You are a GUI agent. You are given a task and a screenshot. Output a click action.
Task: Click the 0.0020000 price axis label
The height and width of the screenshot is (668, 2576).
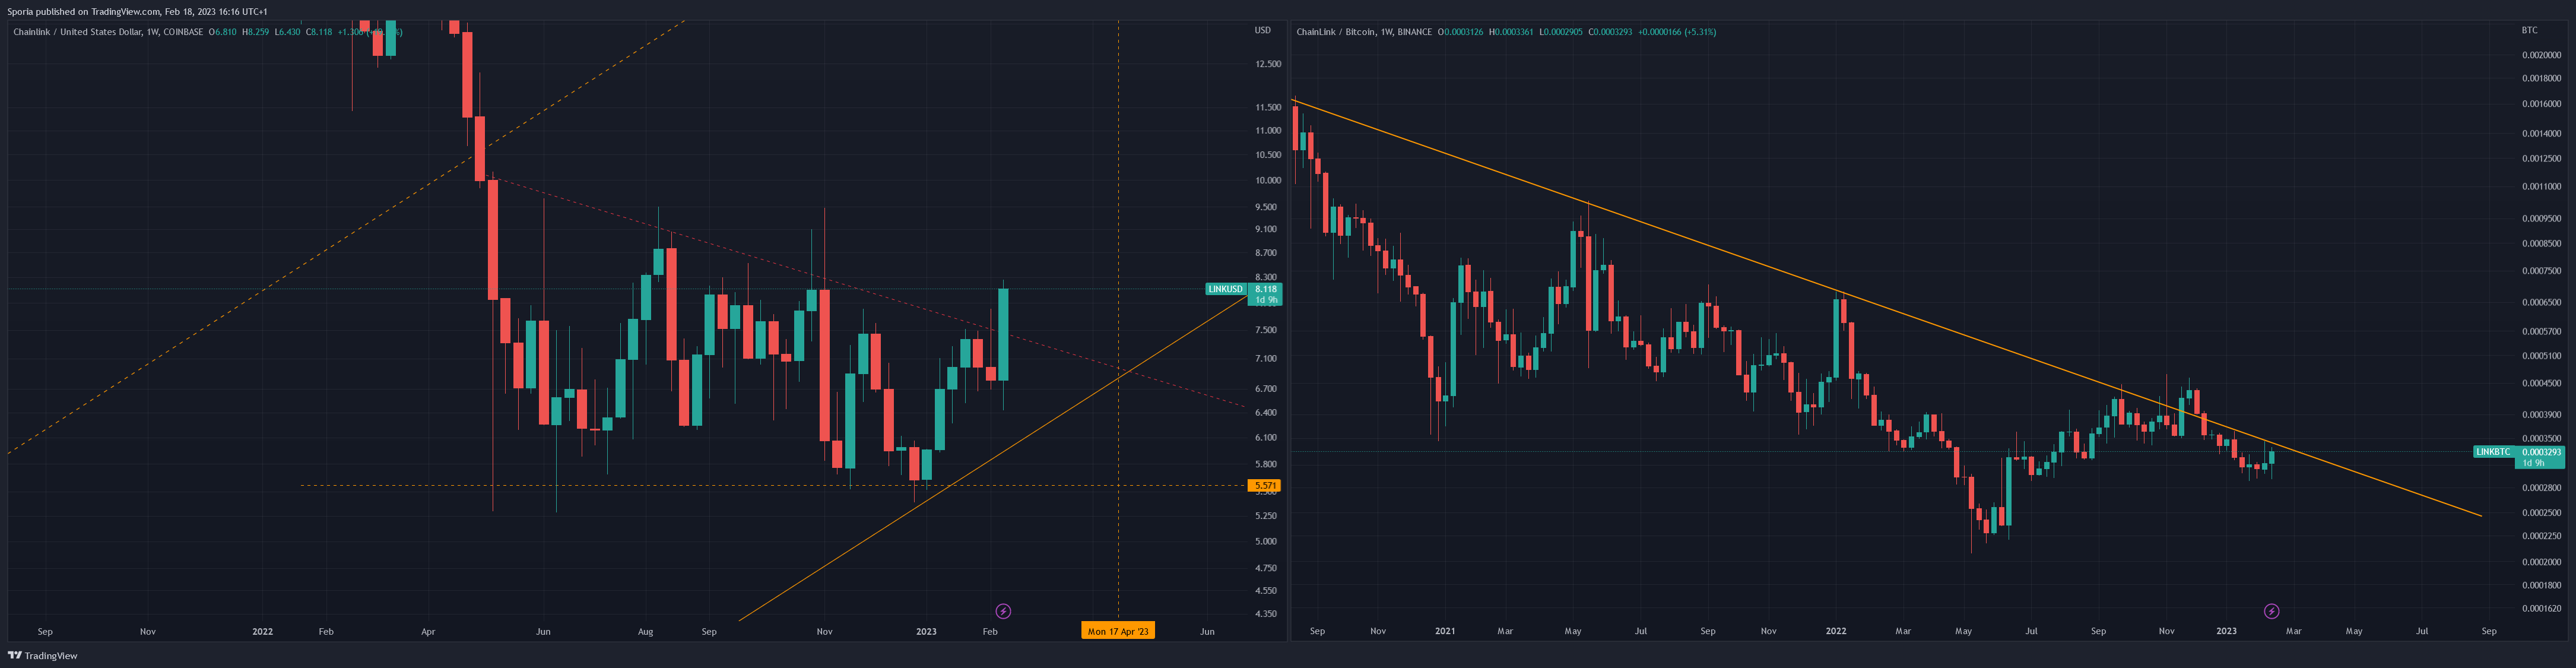point(2541,56)
